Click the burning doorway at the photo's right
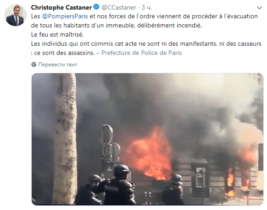The image size is (267, 210). tap(230, 183)
